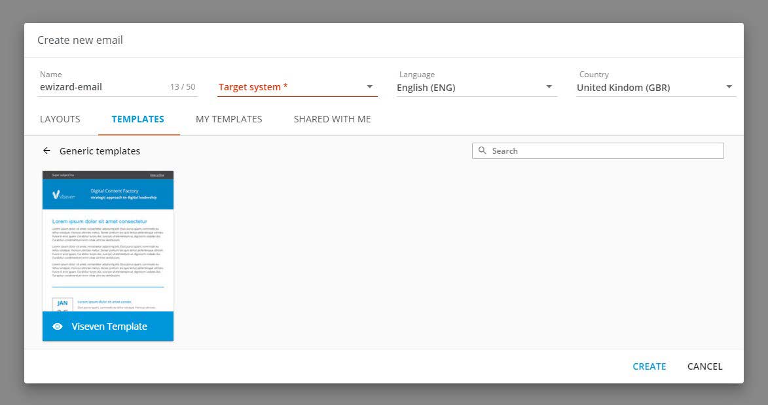
Task: Click the JAN calendar icon in the template preview
Action: 62,304
